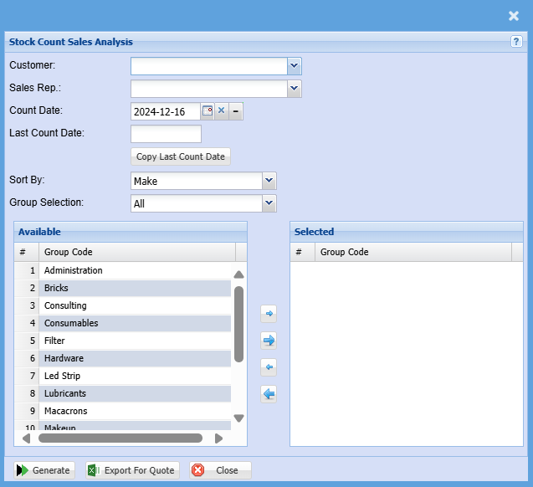Expand the Customer dropdown
Viewport: 533px width, 487px height.
294,66
